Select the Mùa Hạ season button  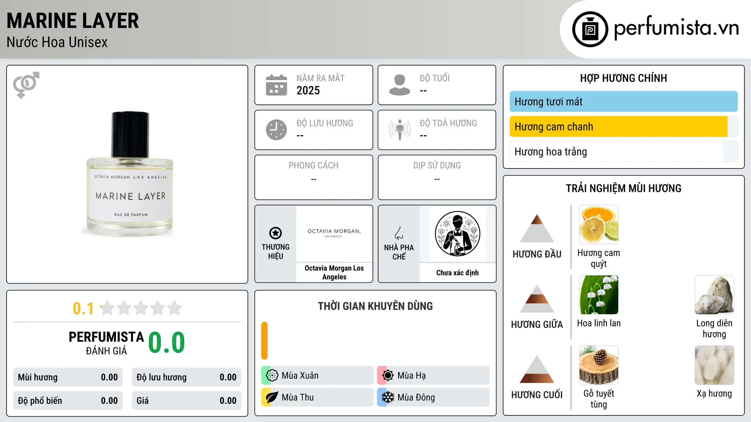(x=433, y=375)
